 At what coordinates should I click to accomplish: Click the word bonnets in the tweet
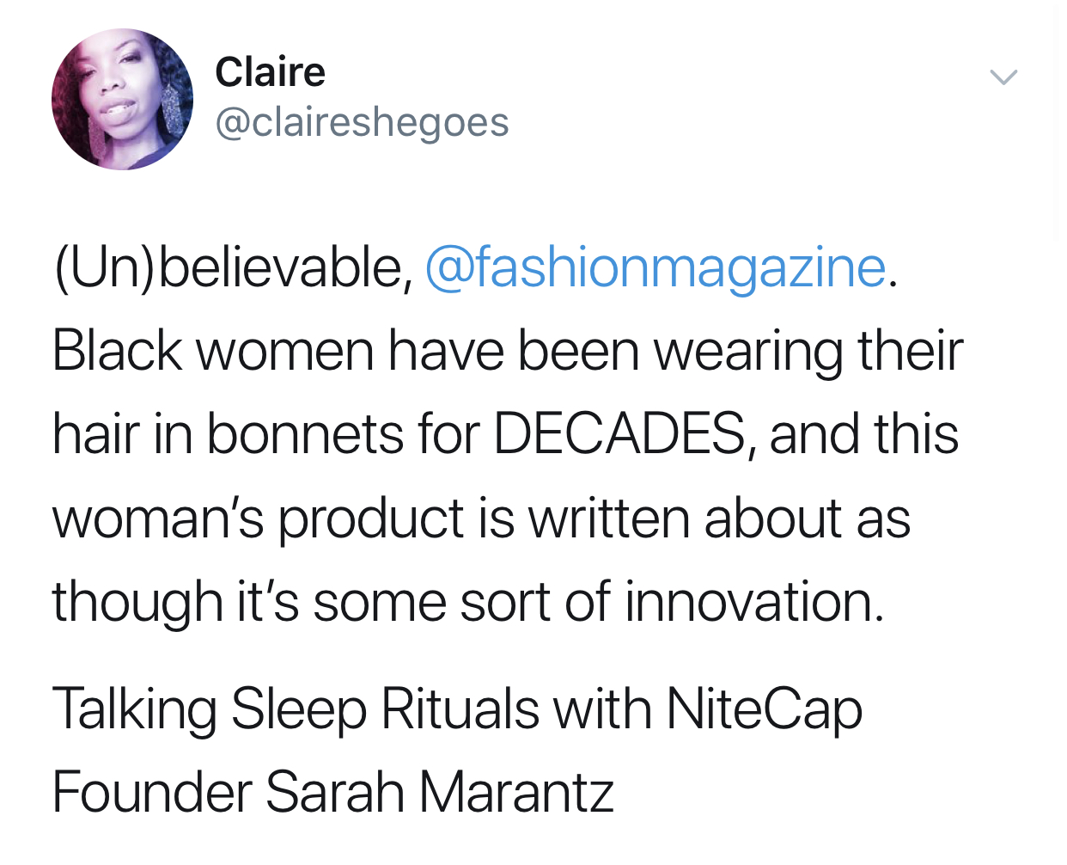pyautogui.click(x=304, y=433)
